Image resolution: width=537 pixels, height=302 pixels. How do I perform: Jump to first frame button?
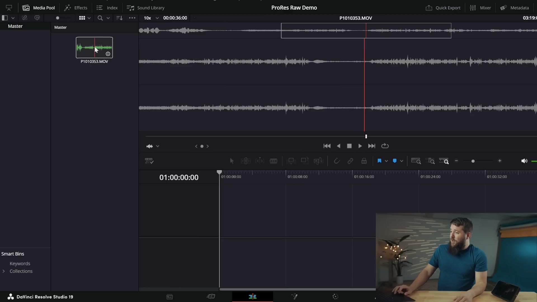(x=327, y=146)
